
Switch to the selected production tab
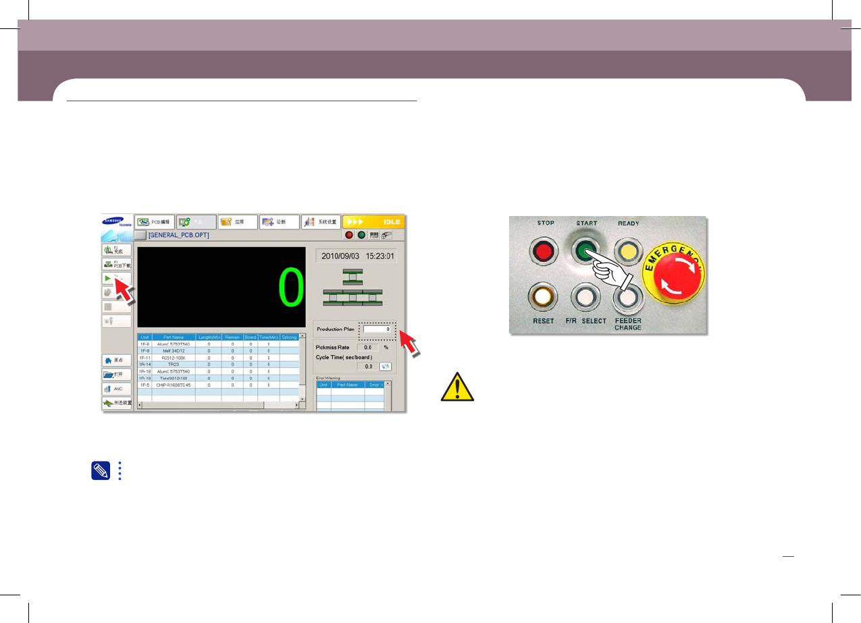(x=197, y=221)
